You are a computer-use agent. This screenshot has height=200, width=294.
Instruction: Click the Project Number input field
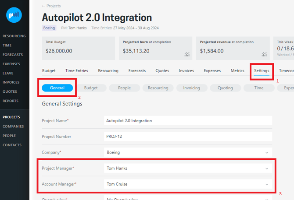(x=188, y=137)
